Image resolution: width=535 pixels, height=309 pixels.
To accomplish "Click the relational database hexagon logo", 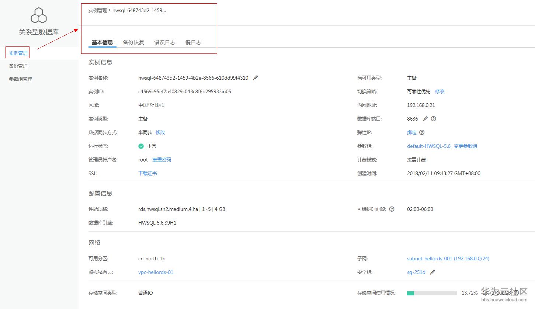I will [x=39, y=15].
